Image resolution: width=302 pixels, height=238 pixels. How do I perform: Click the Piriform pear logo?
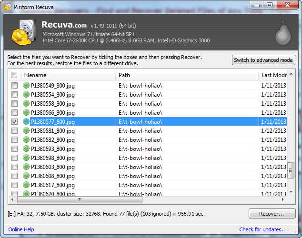point(283,33)
